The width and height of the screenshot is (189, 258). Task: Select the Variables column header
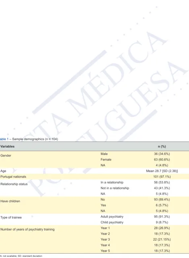(x=7, y=146)
